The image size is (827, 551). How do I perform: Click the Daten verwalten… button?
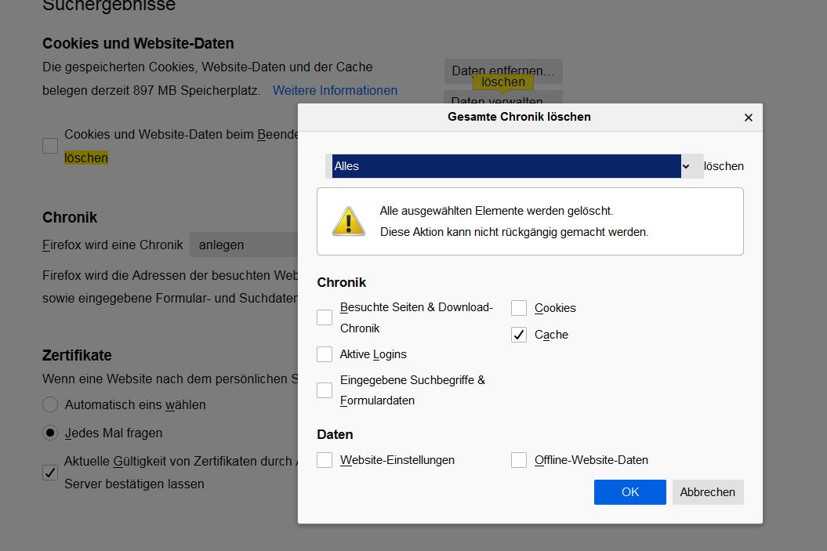tap(502, 100)
